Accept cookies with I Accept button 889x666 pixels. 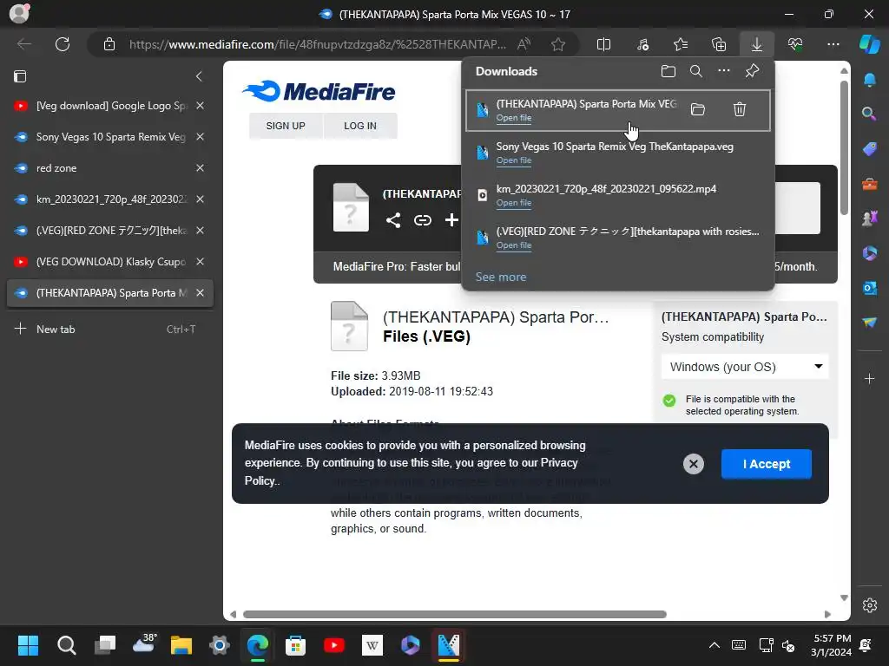pyautogui.click(x=767, y=464)
